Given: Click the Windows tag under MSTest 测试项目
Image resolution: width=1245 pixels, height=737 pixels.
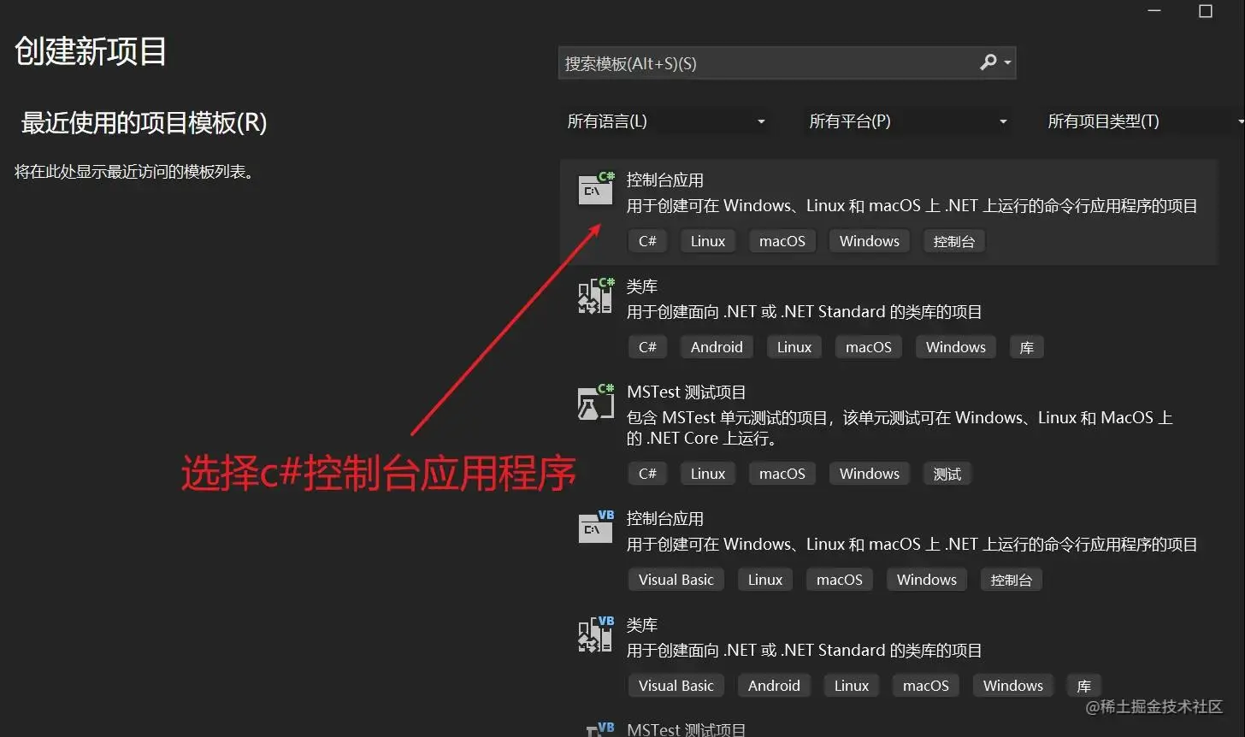Looking at the screenshot, I should [869, 473].
